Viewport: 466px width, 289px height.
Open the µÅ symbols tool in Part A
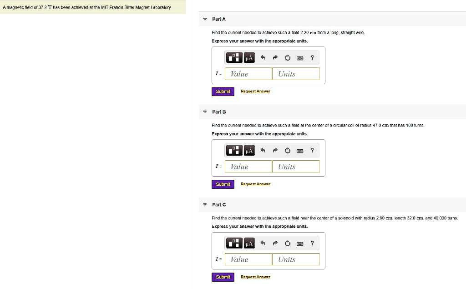(249, 58)
